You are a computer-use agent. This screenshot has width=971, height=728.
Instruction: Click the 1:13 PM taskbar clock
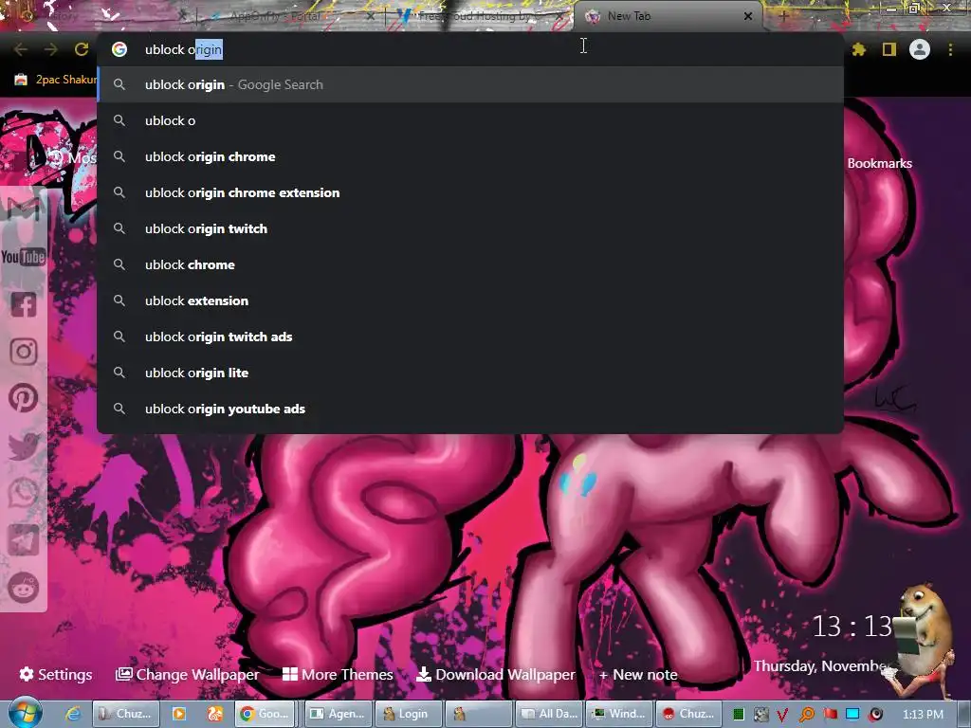923,715
